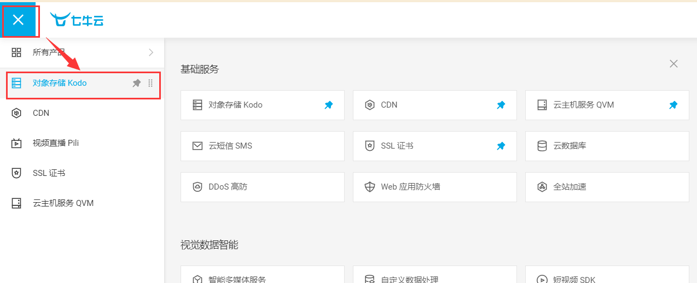Click the all products grid icon
The width and height of the screenshot is (697, 283).
click(16, 52)
